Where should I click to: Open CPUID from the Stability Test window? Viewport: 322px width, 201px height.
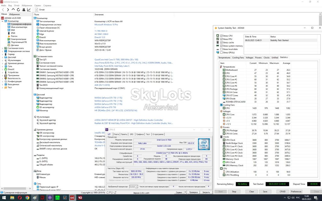point(283,192)
